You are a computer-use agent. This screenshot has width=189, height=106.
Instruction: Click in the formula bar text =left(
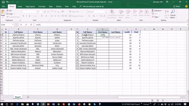38,25
